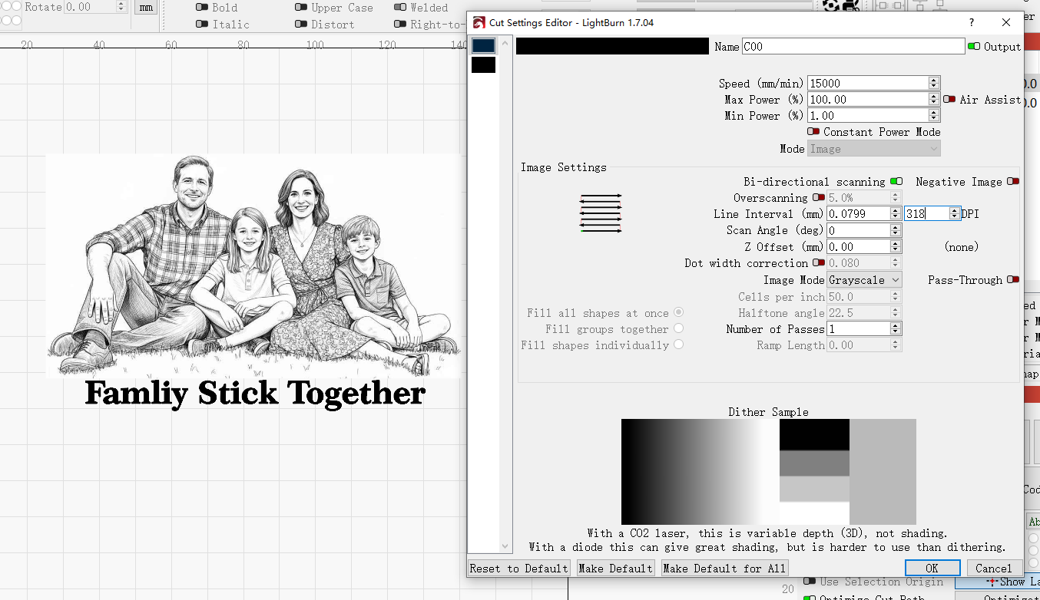Screen dimensions: 1040x600
Task: Toggle Italic in the main window toolbar
Action: (x=202, y=25)
